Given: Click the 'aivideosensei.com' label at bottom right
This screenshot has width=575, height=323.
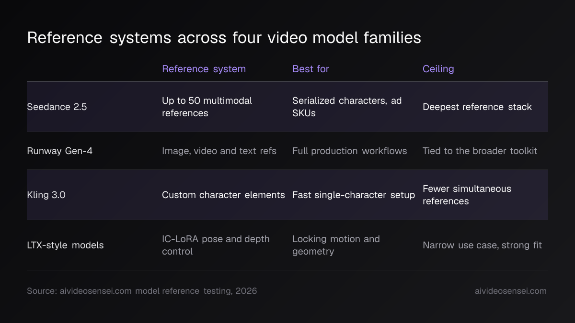Looking at the screenshot, I should coord(510,291).
